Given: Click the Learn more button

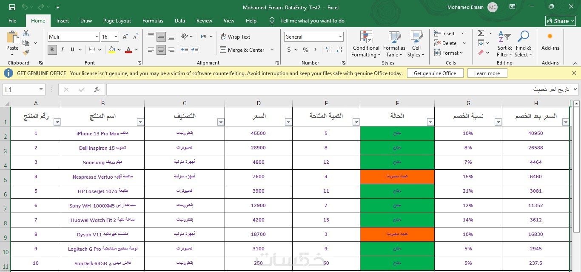Looking at the screenshot, I should pyautogui.click(x=487, y=73).
